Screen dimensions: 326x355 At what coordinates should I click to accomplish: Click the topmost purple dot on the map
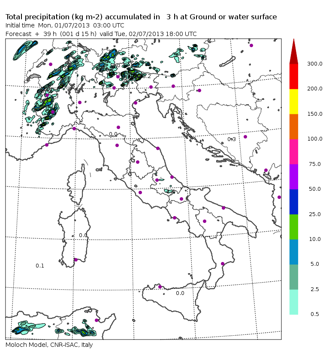tap(251, 45)
